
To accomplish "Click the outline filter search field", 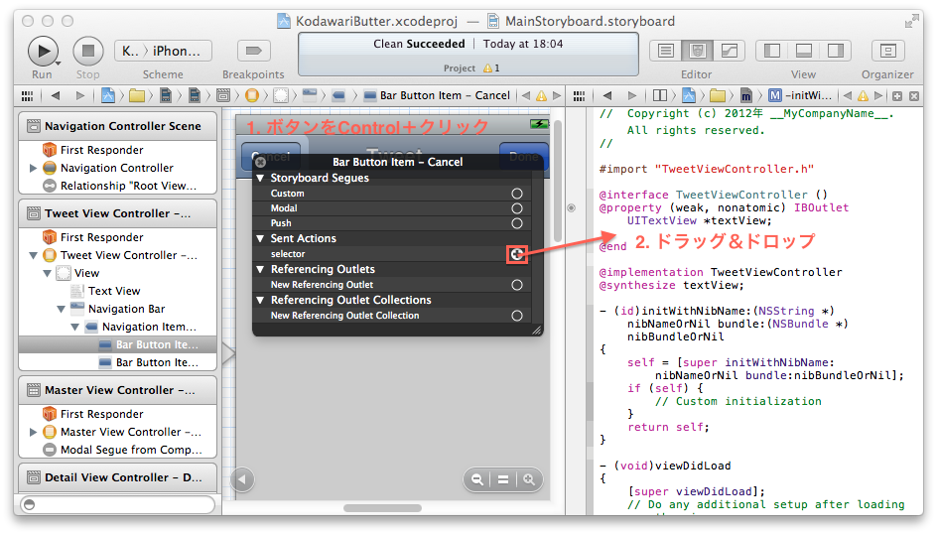I will tap(118, 504).
